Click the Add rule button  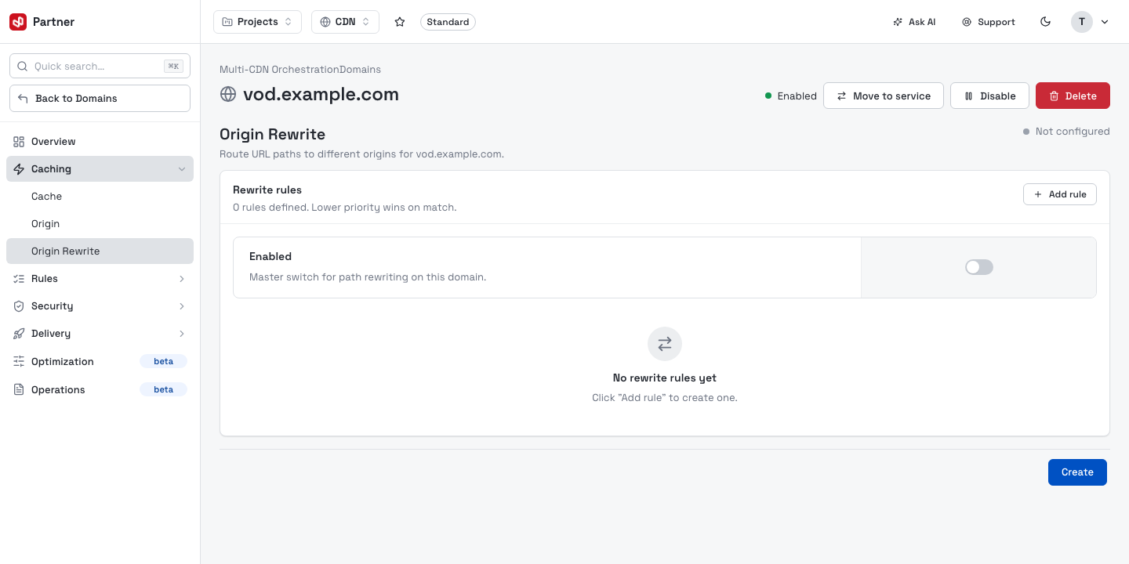(1060, 194)
